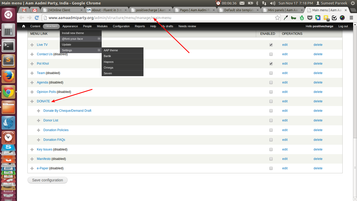Enable the Contact Us menu link
The width and height of the screenshot is (357, 201).
pyautogui.click(x=271, y=54)
